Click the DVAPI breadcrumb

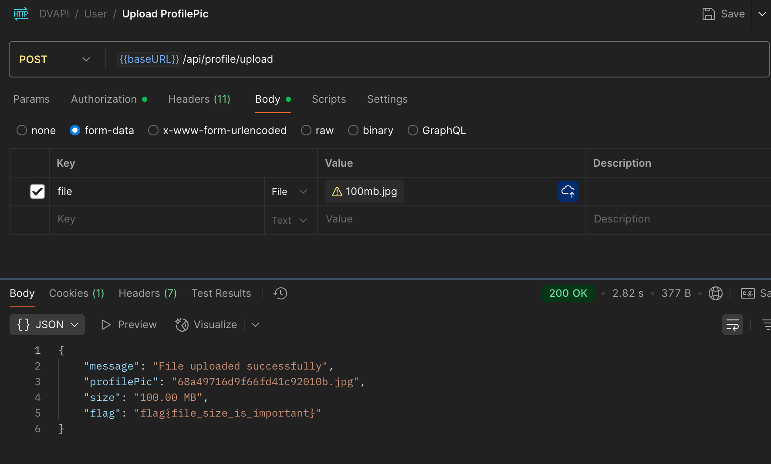coord(54,14)
